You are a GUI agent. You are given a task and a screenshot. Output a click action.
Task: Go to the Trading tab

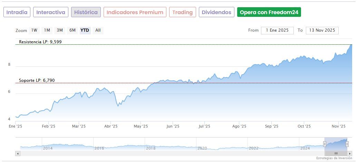182,12
